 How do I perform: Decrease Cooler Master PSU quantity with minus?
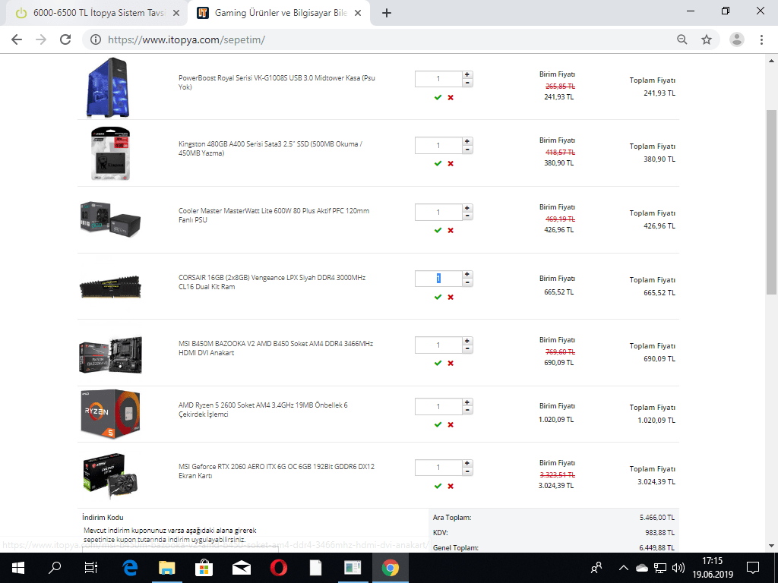(467, 216)
